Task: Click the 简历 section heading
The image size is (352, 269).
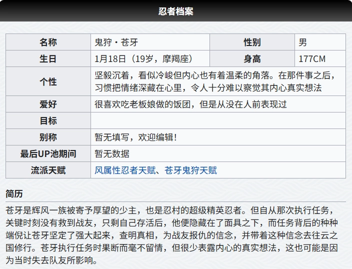Action: [x=14, y=194]
